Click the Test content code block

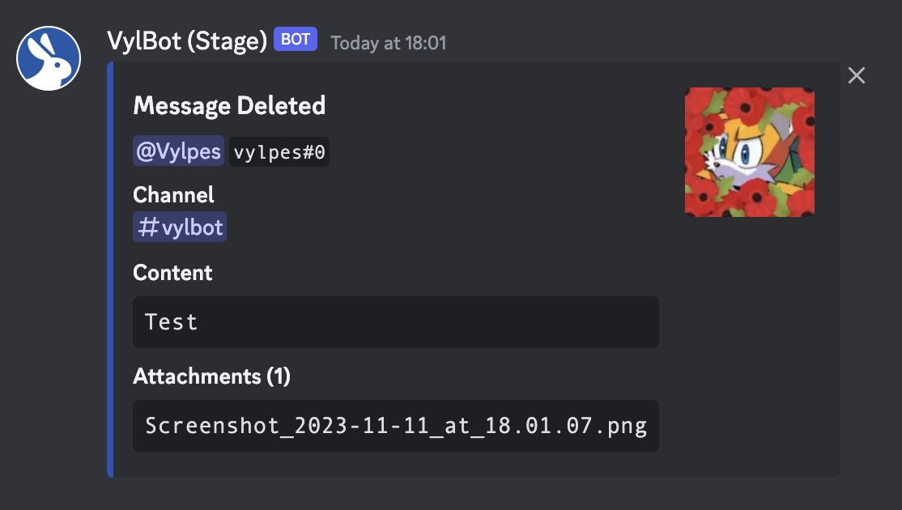(x=396, y=322)
